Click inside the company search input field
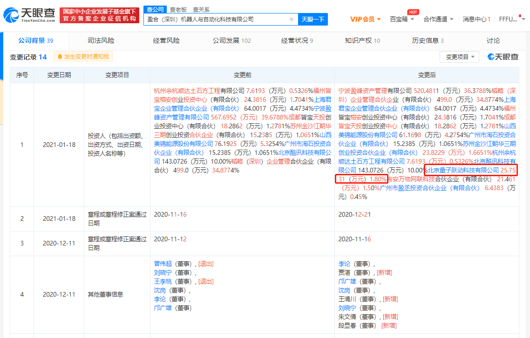 tap(219, 19)
